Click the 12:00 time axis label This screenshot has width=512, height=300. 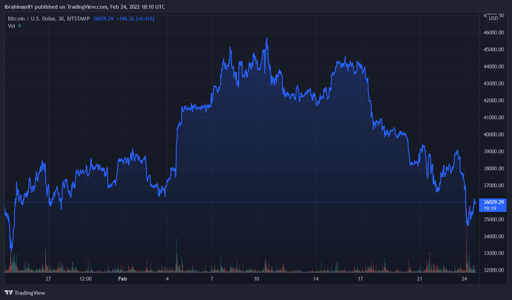tap(86, 279)
